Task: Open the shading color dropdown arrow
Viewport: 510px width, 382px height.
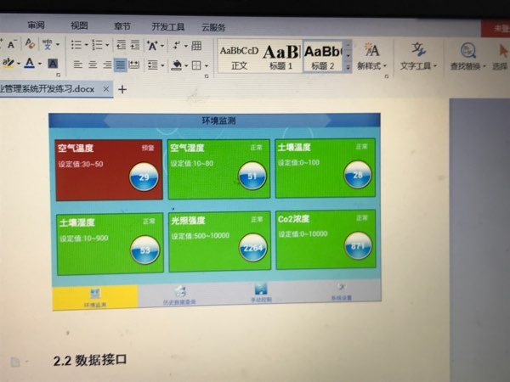Action: tap(186, 65)
